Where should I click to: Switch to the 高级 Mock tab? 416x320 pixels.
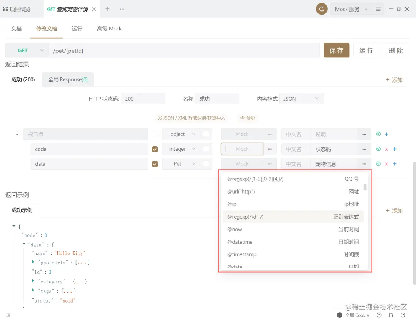tap(109, 29)
